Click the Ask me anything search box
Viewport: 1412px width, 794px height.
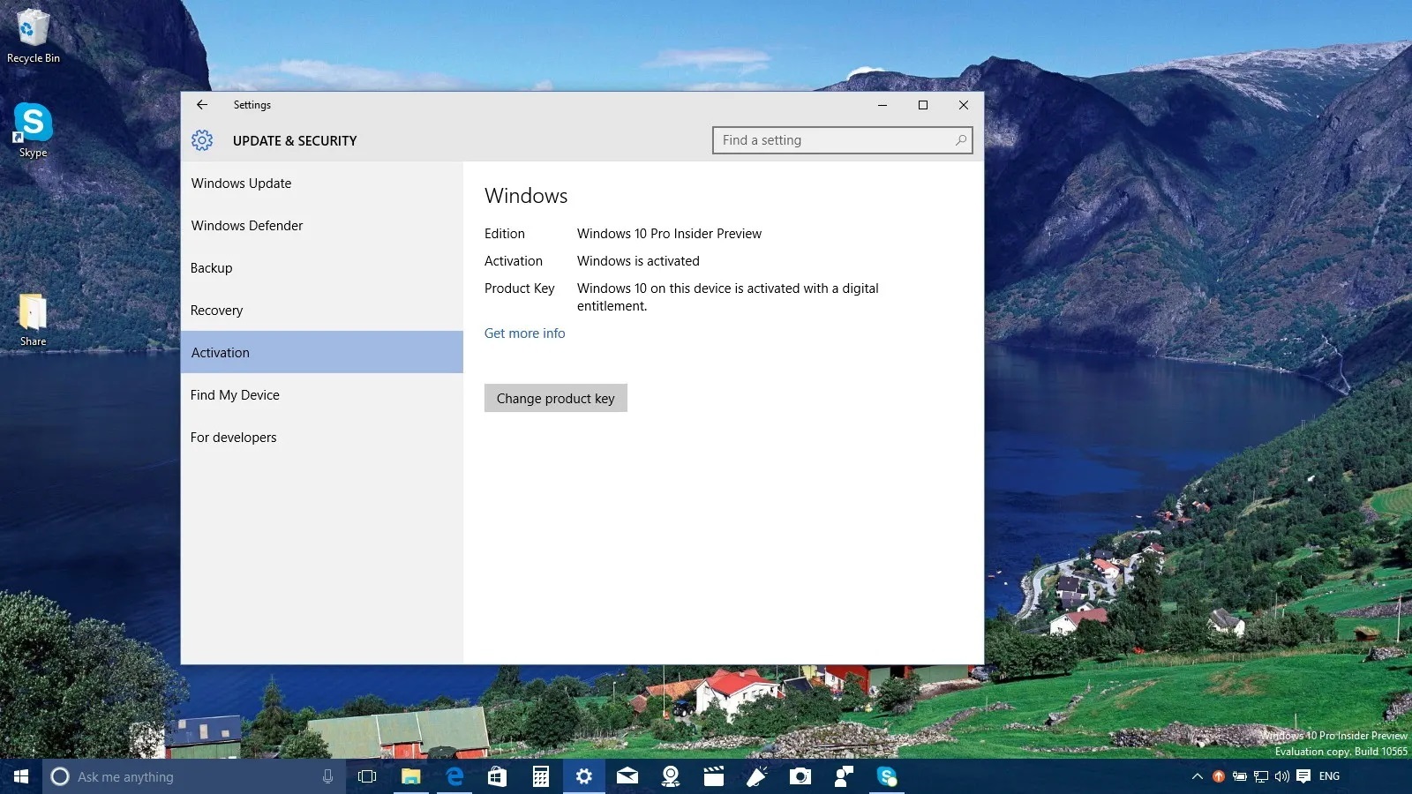pyautogui.click(x=194, y=776)
